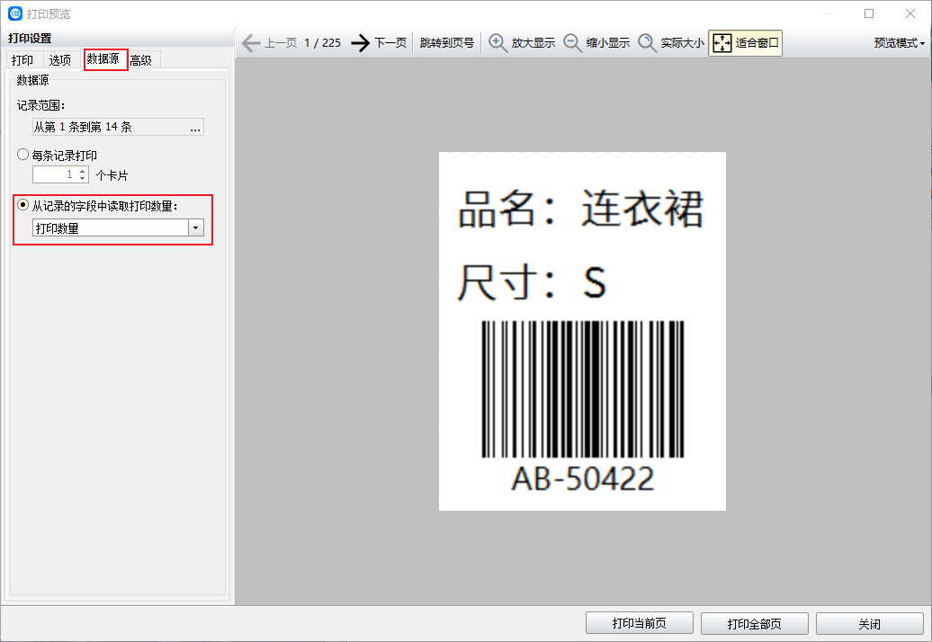The image size is (932, 642).
Task: Open the 预览模式 dropdown menu
Action: click(900, 43)
